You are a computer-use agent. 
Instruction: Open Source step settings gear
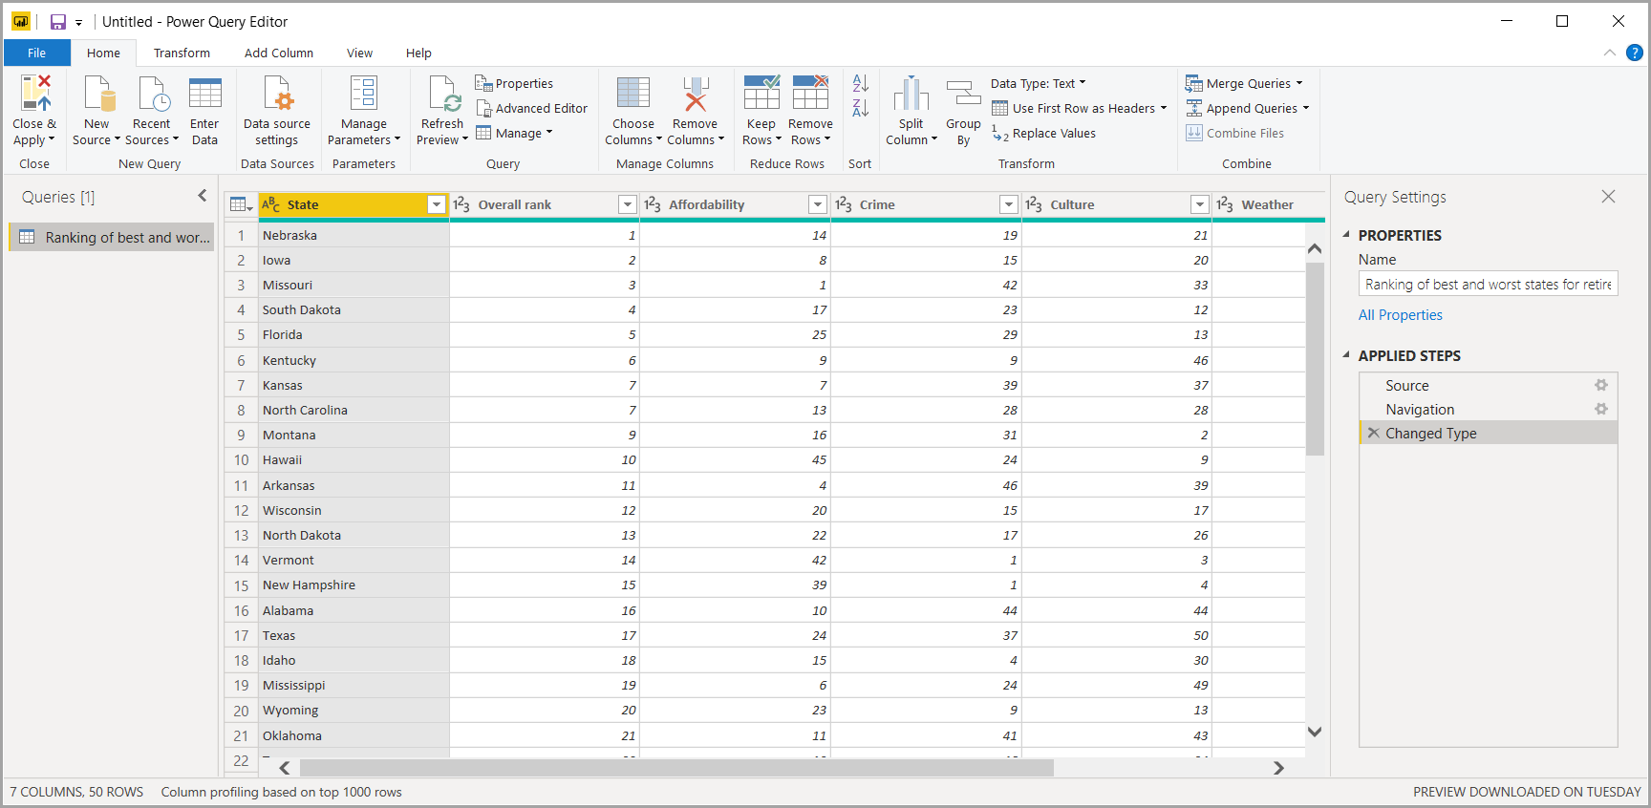click(x=1601, y=385)
